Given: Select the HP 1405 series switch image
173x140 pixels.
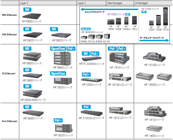Looking at the screenshot, I should [x=154, y=128].
